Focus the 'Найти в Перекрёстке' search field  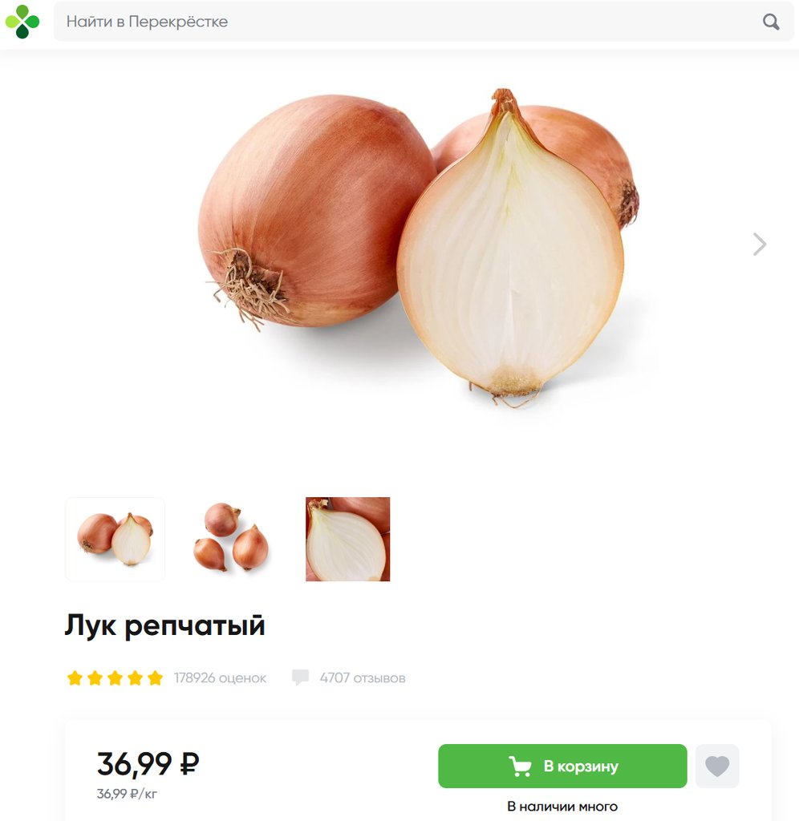tap(424, 22)
